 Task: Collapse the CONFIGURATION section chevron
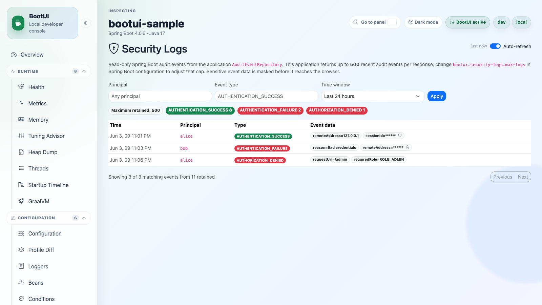84,218
